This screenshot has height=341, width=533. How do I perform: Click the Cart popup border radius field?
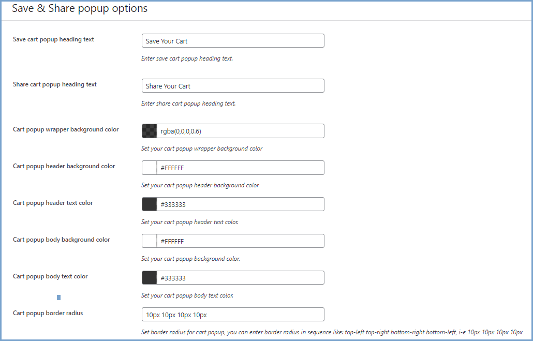233,315
